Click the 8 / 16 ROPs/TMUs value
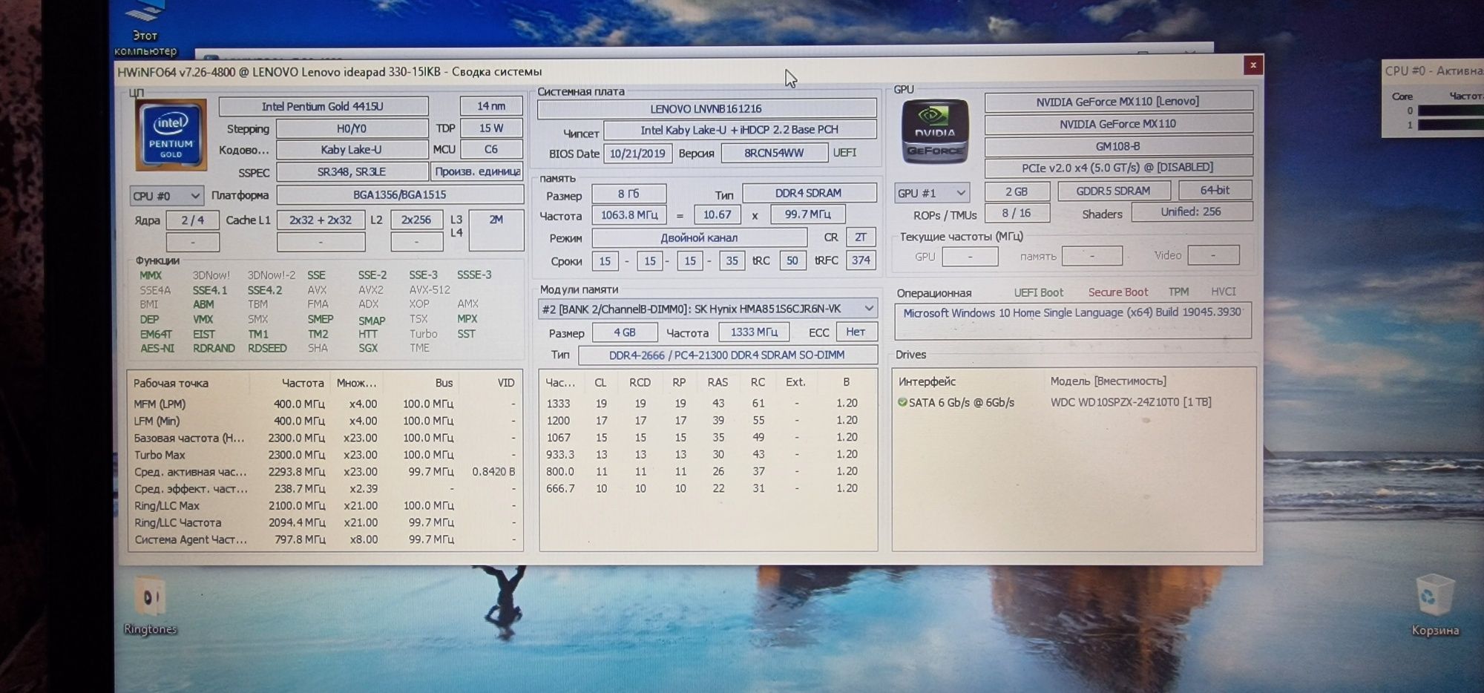The image size is (1484, 693). click(1017, 213)
